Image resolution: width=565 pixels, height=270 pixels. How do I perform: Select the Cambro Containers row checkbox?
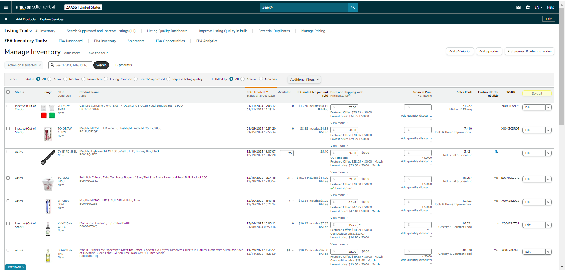coord(8,106)
